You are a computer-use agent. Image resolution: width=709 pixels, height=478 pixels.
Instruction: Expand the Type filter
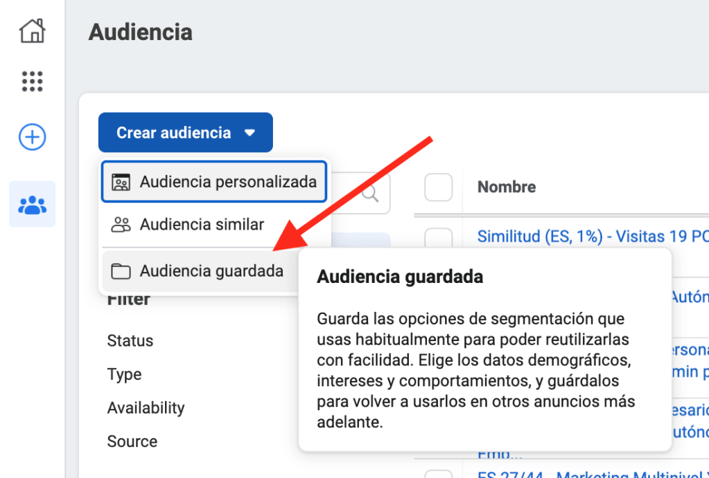[x=124, y=374]
